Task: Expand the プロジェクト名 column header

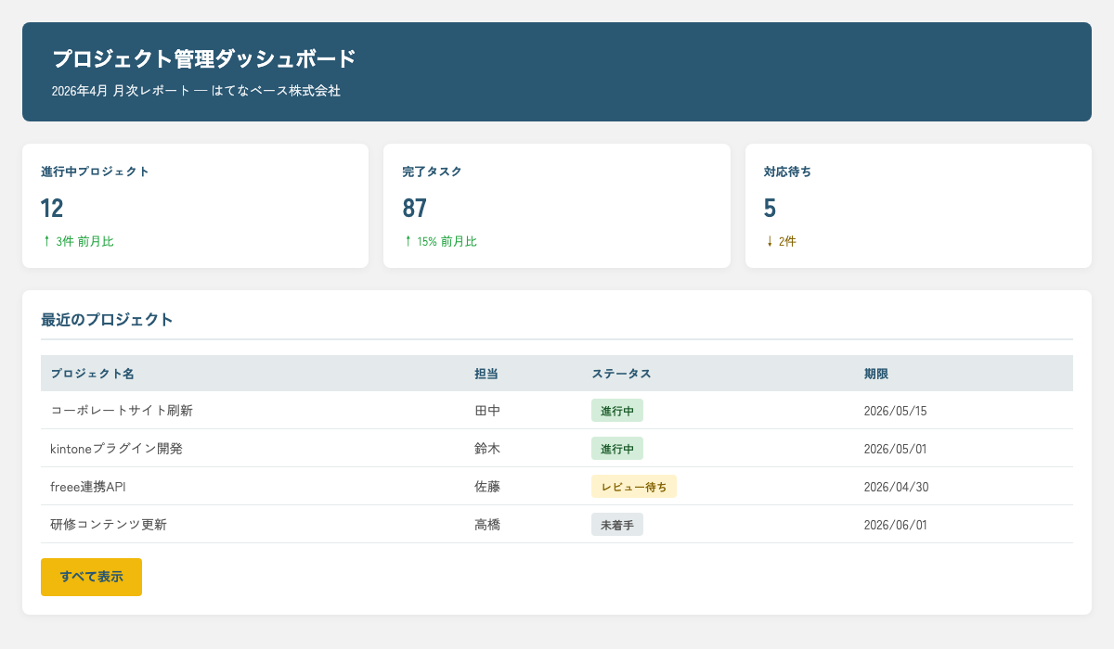Action: 92,374
